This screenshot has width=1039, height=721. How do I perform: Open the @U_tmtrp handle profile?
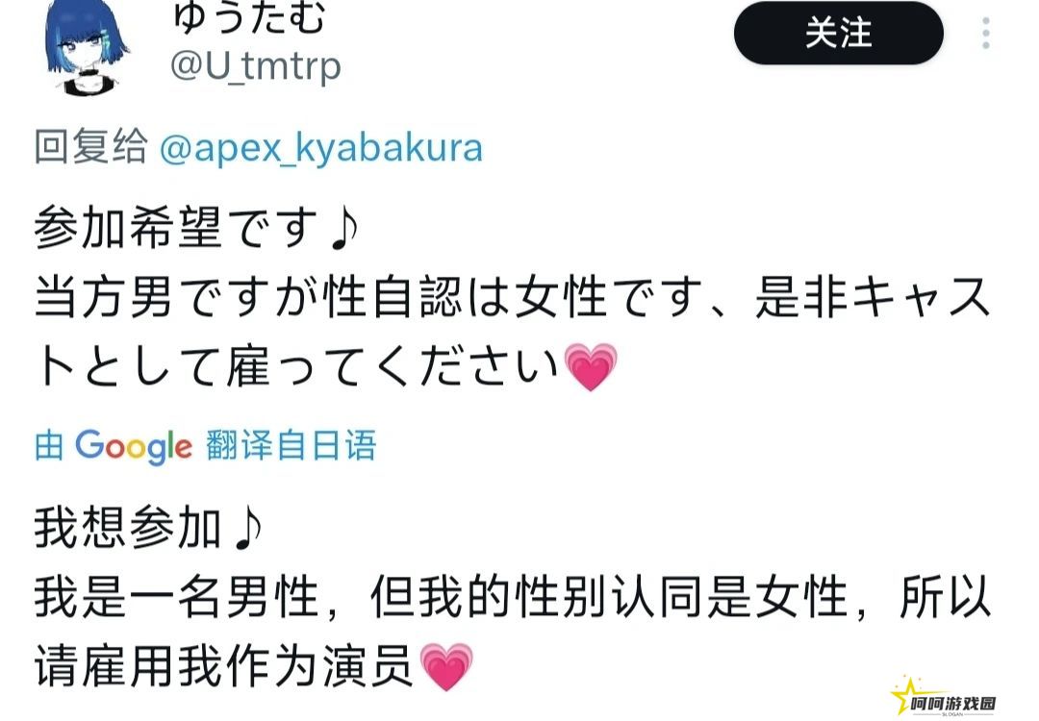tap(255, 66)
